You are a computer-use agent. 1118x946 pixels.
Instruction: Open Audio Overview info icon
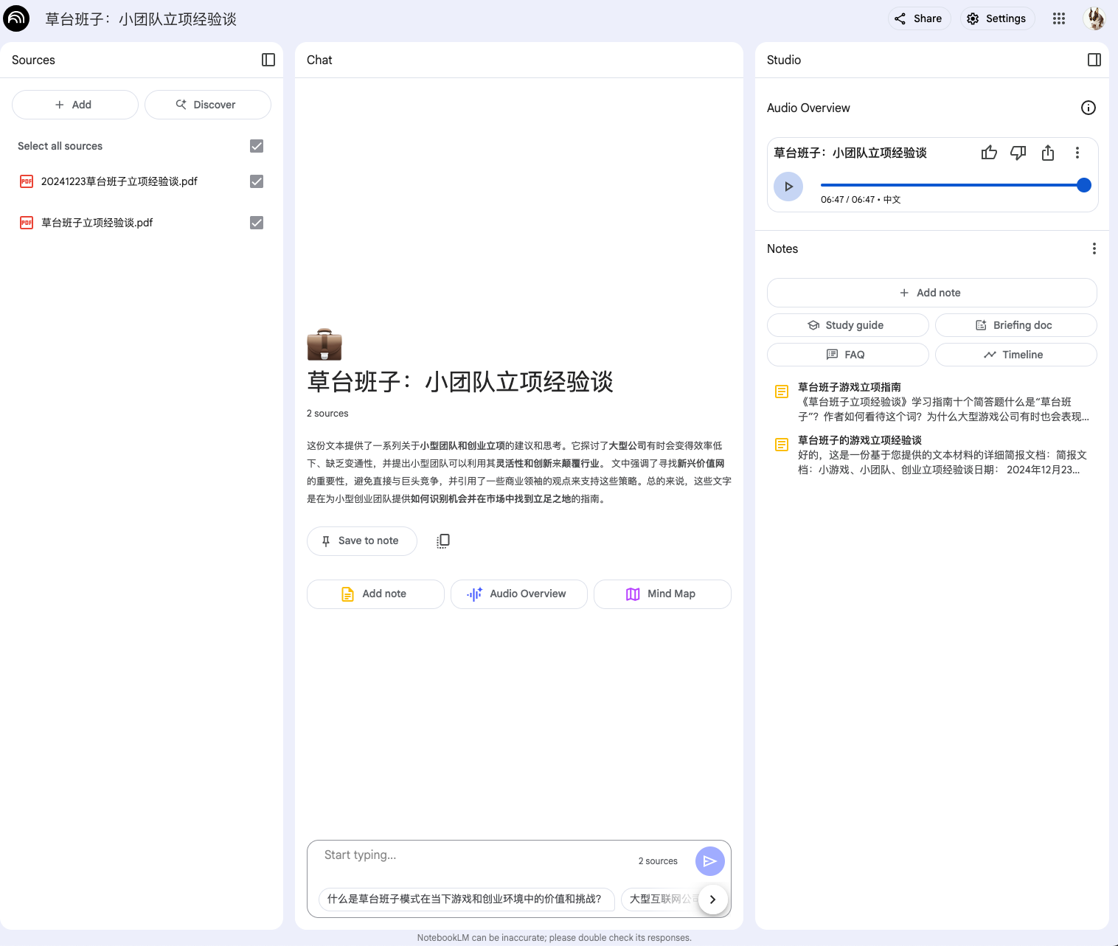tap(1089, 108)
